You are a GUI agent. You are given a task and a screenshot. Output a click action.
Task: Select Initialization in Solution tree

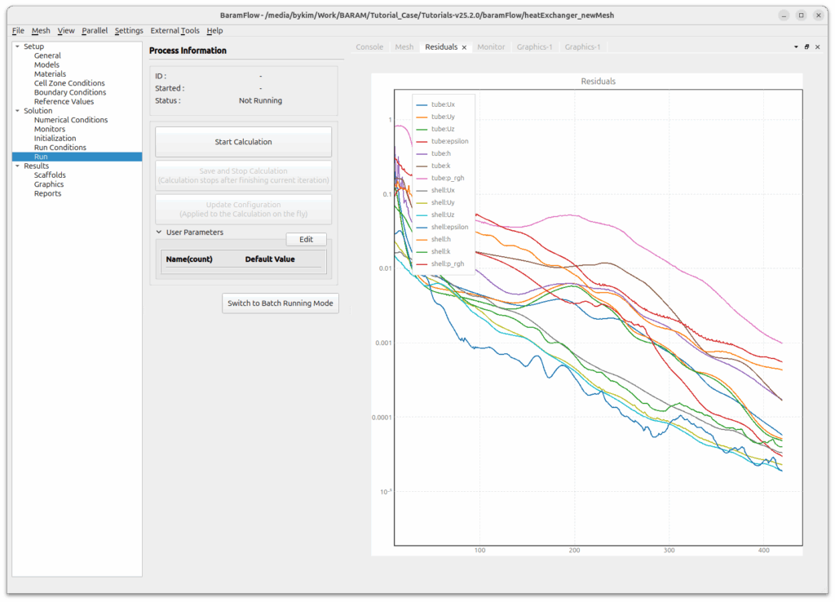point(55,138)
